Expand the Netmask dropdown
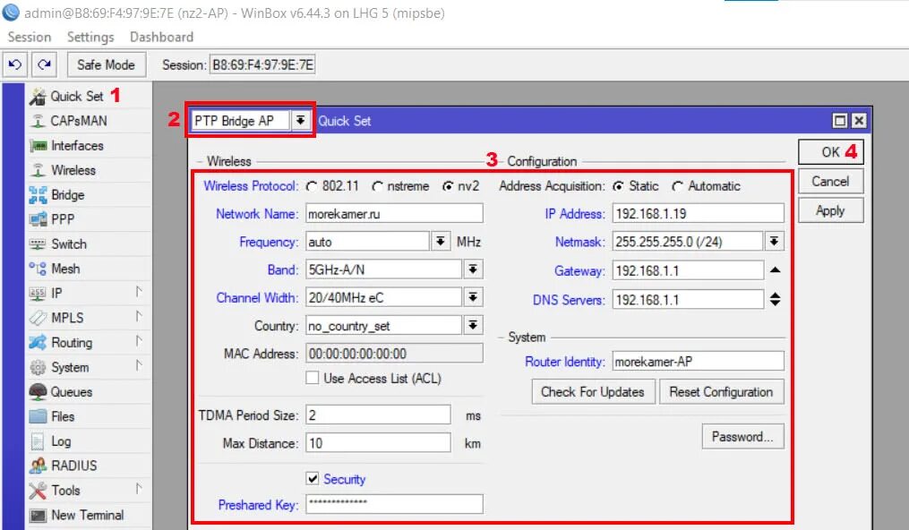 click(x=774, y=241)
